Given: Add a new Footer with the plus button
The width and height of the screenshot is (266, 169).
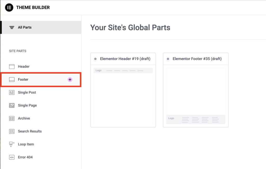Looking at the screenshot, I should [70, 80].
